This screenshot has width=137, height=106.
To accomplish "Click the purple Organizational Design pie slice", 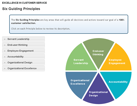I will click(x=98, y=93).
